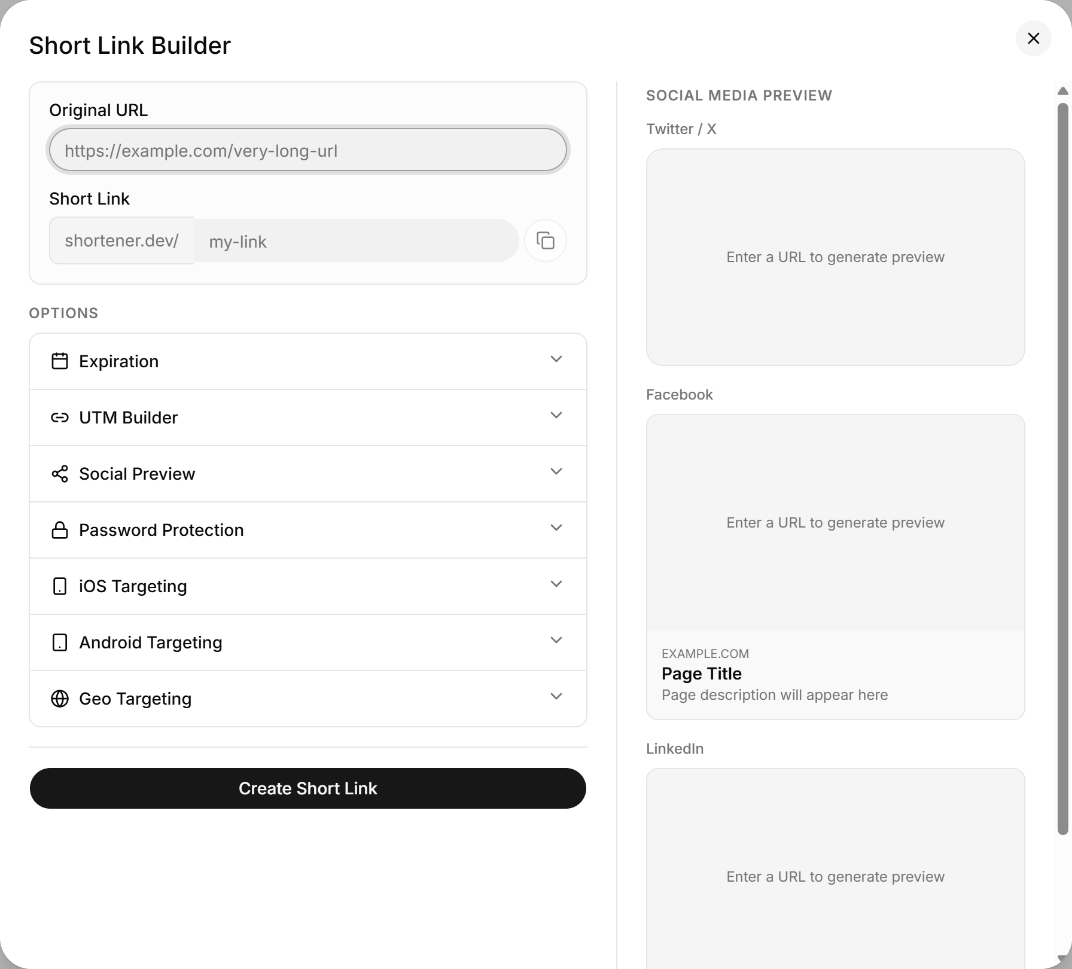Screen dimensions: 1072x969
Task: Click the Create Short Link button
Action: pos(308,788)
